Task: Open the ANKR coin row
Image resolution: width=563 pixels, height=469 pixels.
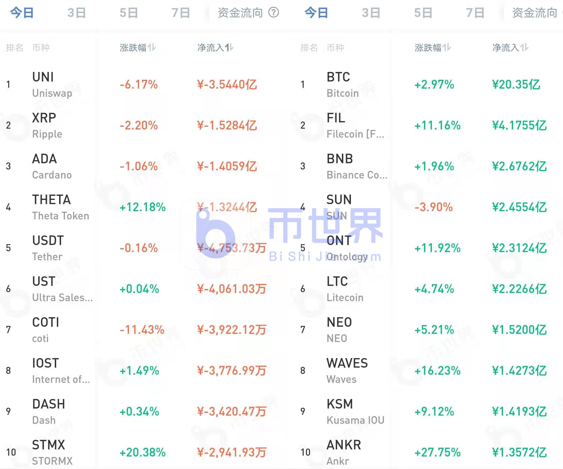Action: tap(344, 452)
